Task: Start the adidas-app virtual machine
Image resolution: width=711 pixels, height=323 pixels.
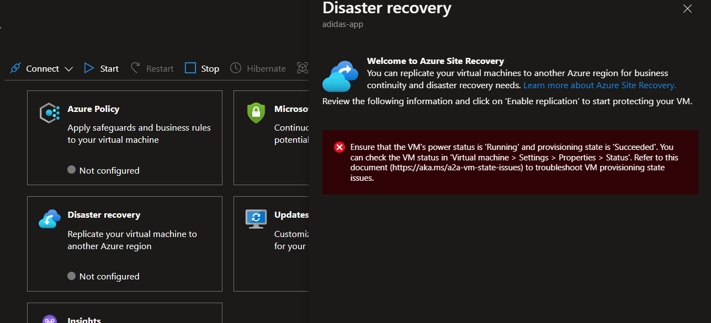Action: coord(101,68)
